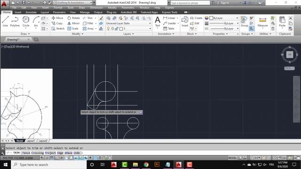
Task: Toggle MODEL space status bar button
Action: click(232, 158)
